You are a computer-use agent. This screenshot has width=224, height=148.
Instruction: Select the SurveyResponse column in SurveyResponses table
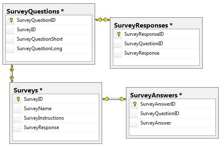156,53
